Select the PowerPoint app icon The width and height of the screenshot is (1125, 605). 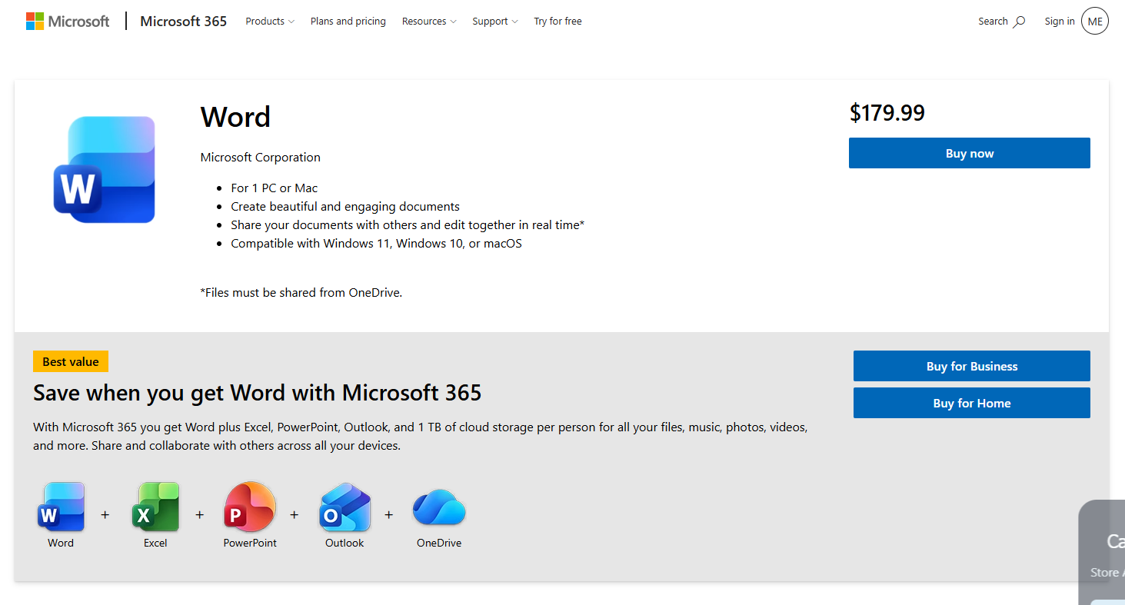[250, 507]
